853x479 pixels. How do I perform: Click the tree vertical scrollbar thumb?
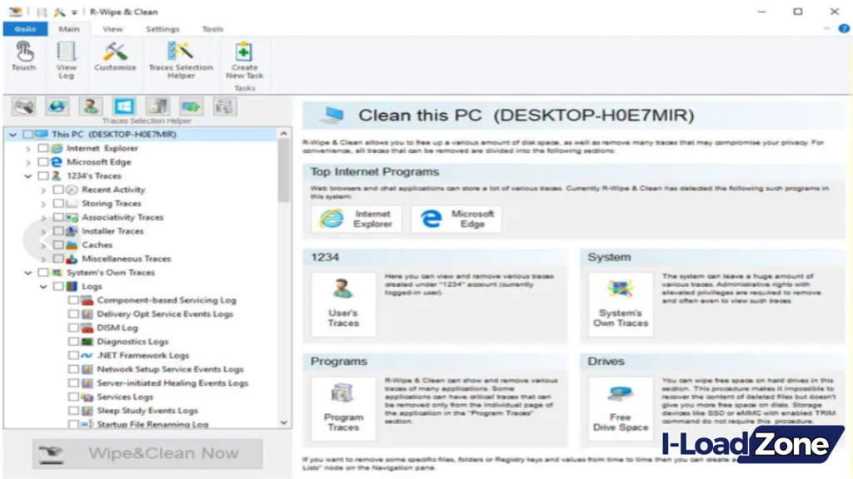click(x=283, y=170)
